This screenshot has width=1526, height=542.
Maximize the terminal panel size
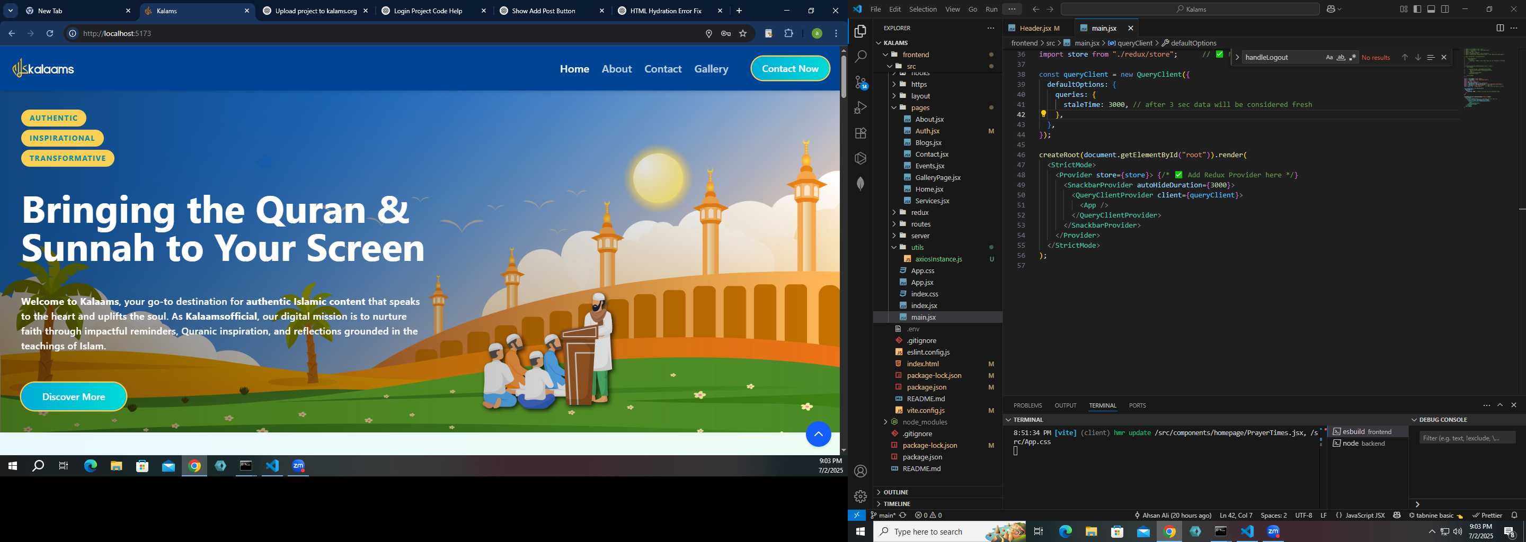click(1500, 405)
